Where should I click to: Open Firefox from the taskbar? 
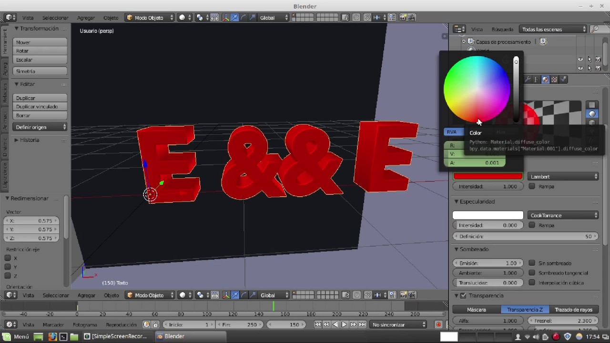coord(52,336)
